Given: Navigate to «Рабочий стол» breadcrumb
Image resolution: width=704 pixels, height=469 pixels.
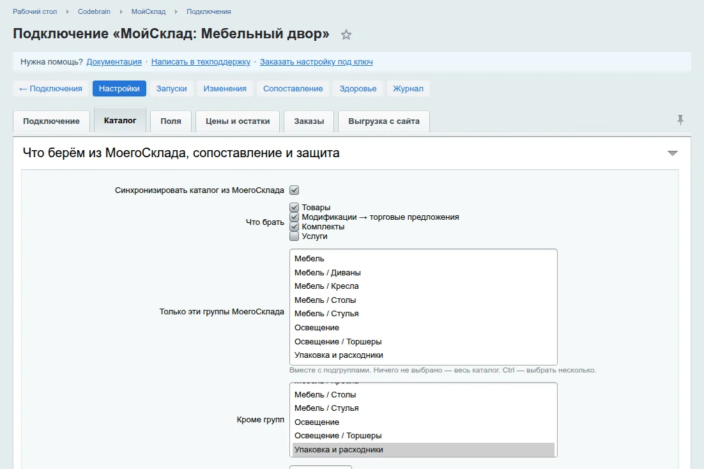Looking at the screenshot, I should click(x=35, y=12).
